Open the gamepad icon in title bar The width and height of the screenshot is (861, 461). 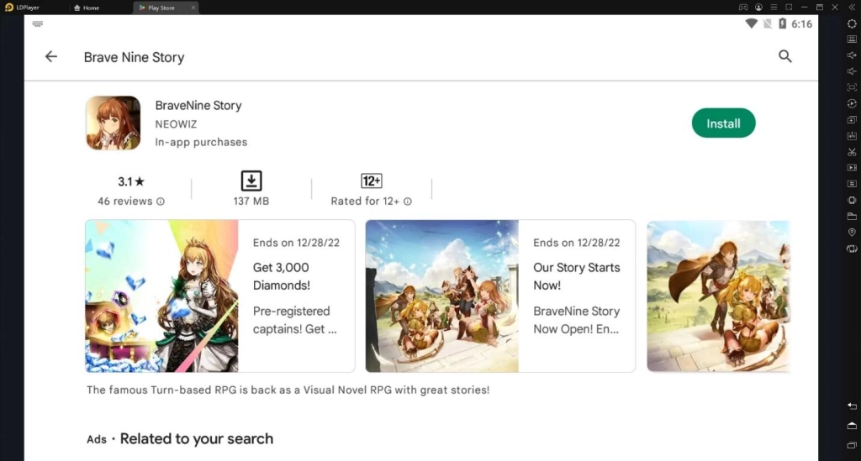pyautogui.click(x=743, y=7)
